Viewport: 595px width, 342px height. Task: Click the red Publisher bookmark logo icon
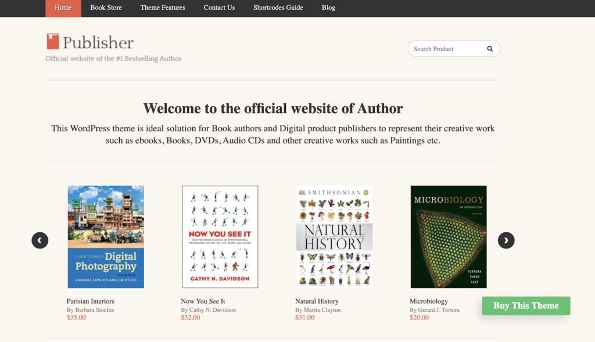click(x=53, y=41)
